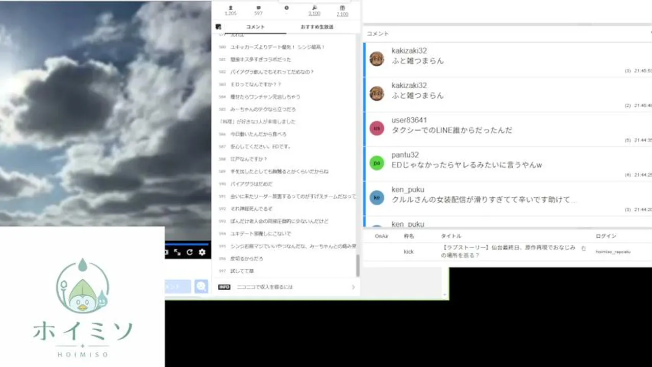Select comment 間接キス多すぎコラボだった
The width and height of the screenshot is (652, 367).
(261, 59)
